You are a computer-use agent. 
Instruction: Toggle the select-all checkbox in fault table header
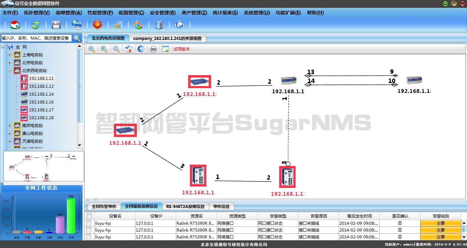(89, 216)
